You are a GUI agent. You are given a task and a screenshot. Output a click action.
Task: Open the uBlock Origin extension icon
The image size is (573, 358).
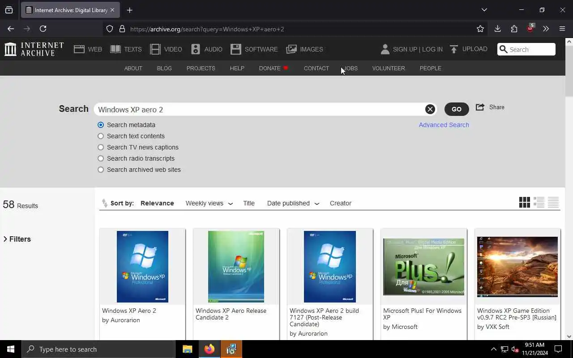click(530, 28)
